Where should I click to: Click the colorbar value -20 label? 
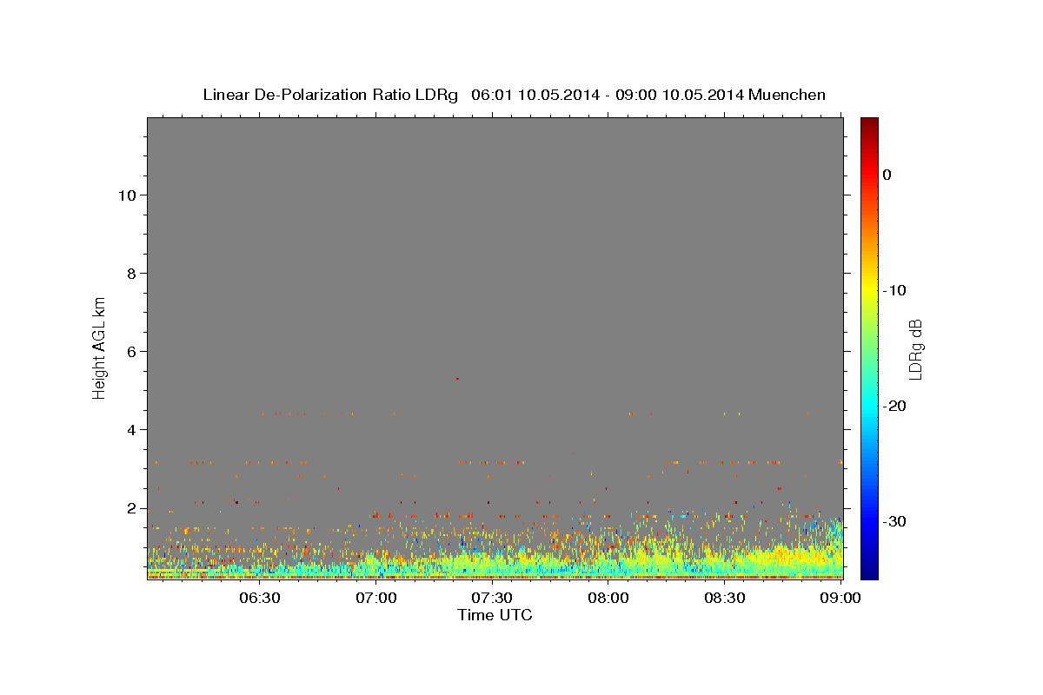(895, 406)
